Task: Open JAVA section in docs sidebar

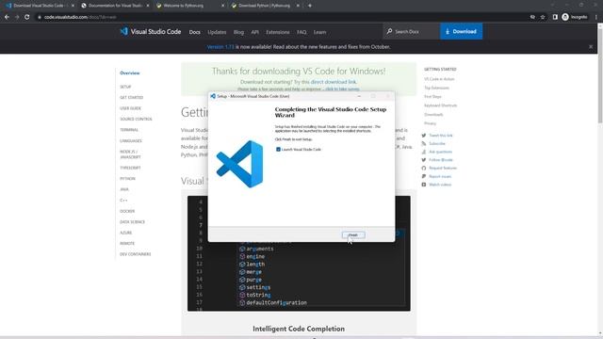Action: click(124, 189)
